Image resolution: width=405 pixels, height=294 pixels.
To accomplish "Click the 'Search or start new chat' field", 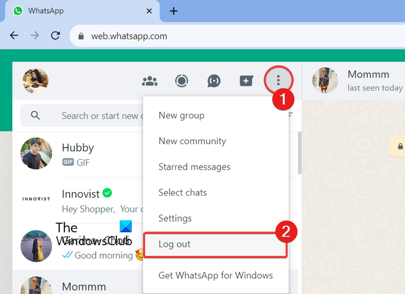I will pyautogui.click(x=82, y=116).
